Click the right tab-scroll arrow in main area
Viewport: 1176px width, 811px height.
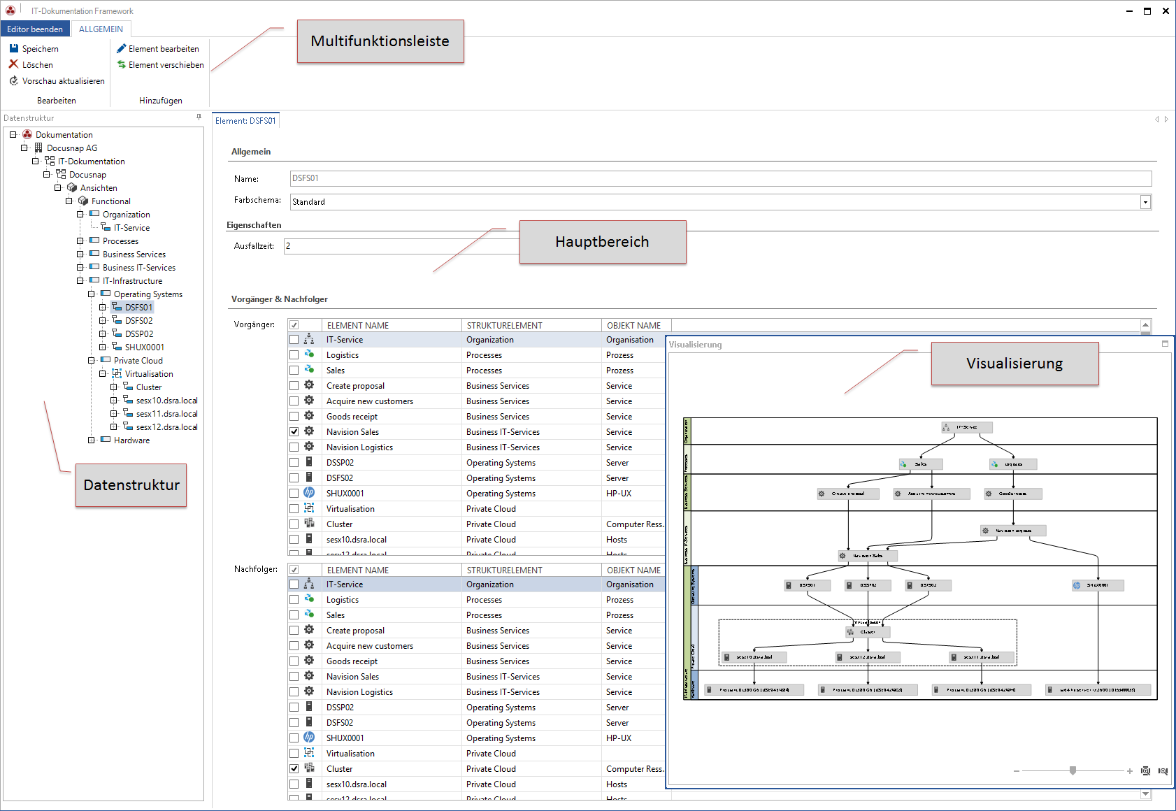tap(1166, 120)
